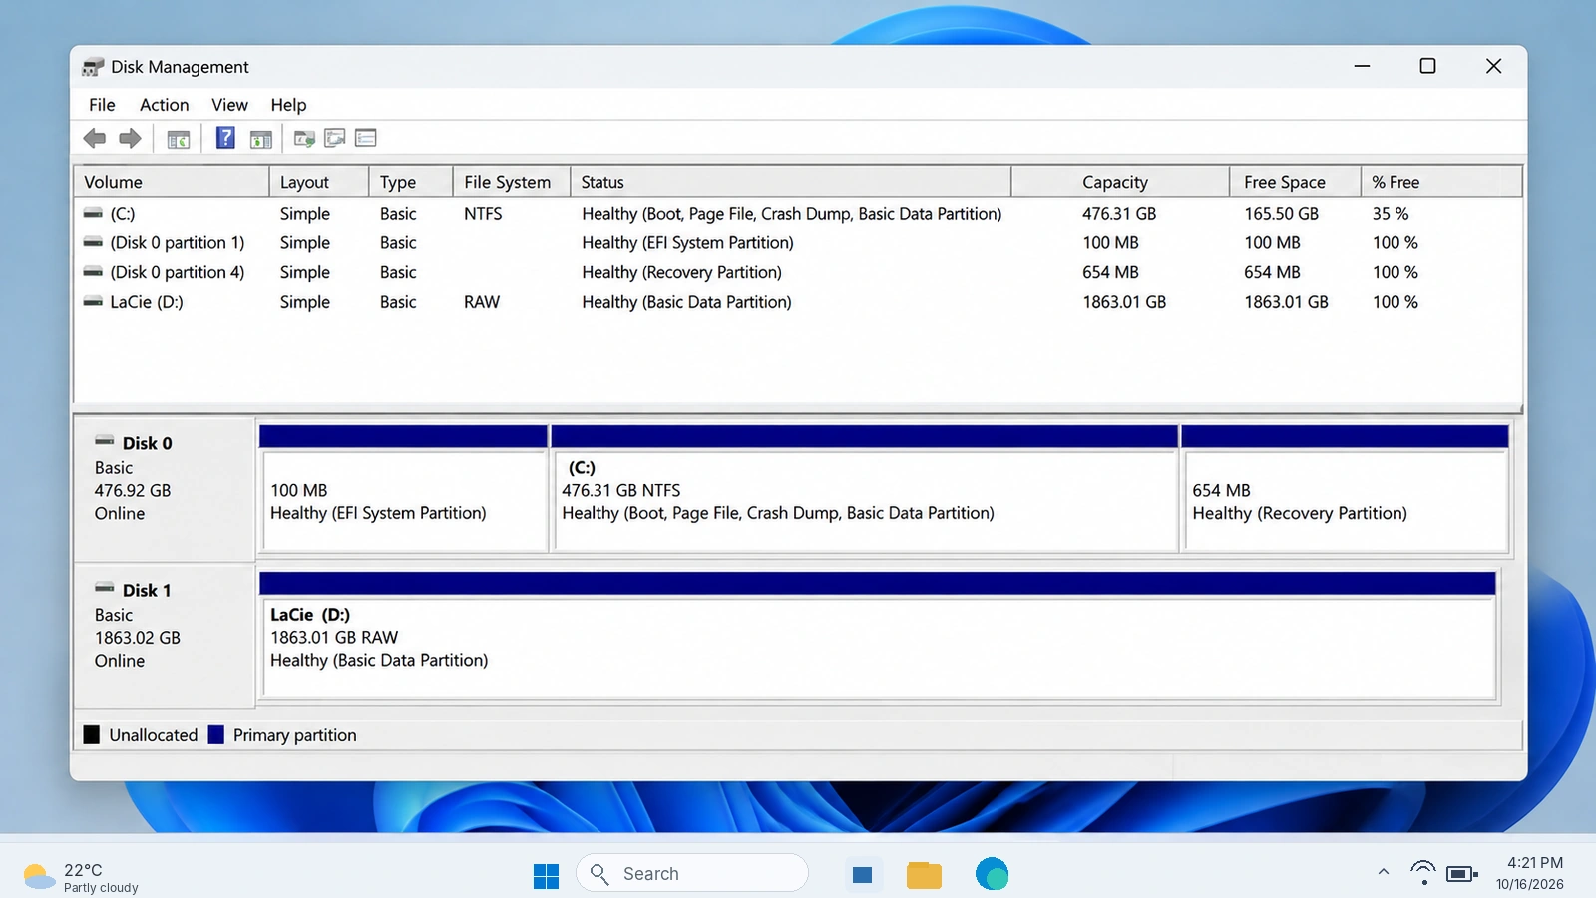Select the (Disk 0 partition 1) volume row

[x=798, y=243]
